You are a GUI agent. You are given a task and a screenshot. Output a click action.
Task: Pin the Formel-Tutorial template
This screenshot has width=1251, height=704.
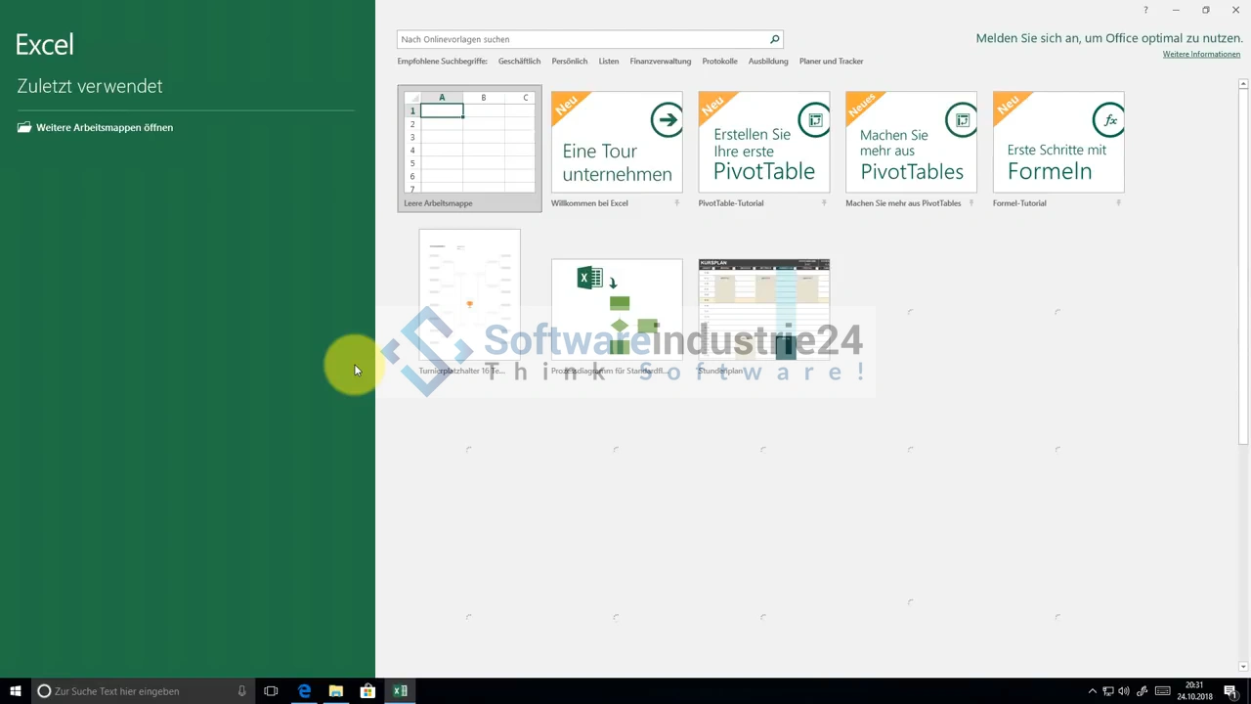(1118, 203)
